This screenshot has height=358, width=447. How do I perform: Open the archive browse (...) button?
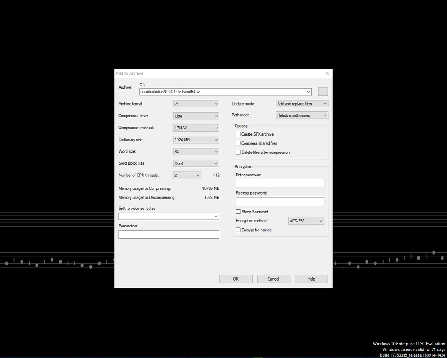point(323,92)
